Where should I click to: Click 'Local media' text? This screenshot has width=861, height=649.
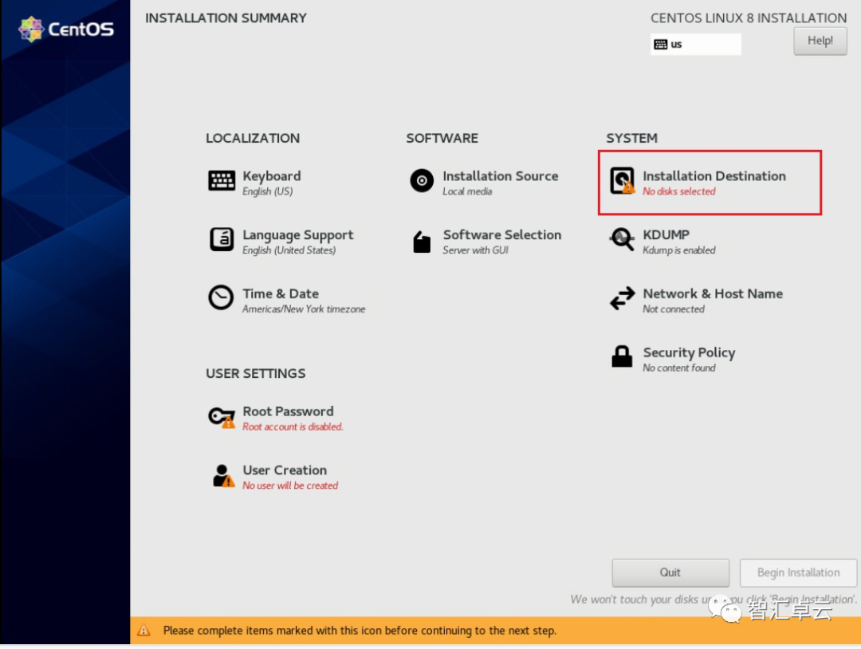(467, 191)
